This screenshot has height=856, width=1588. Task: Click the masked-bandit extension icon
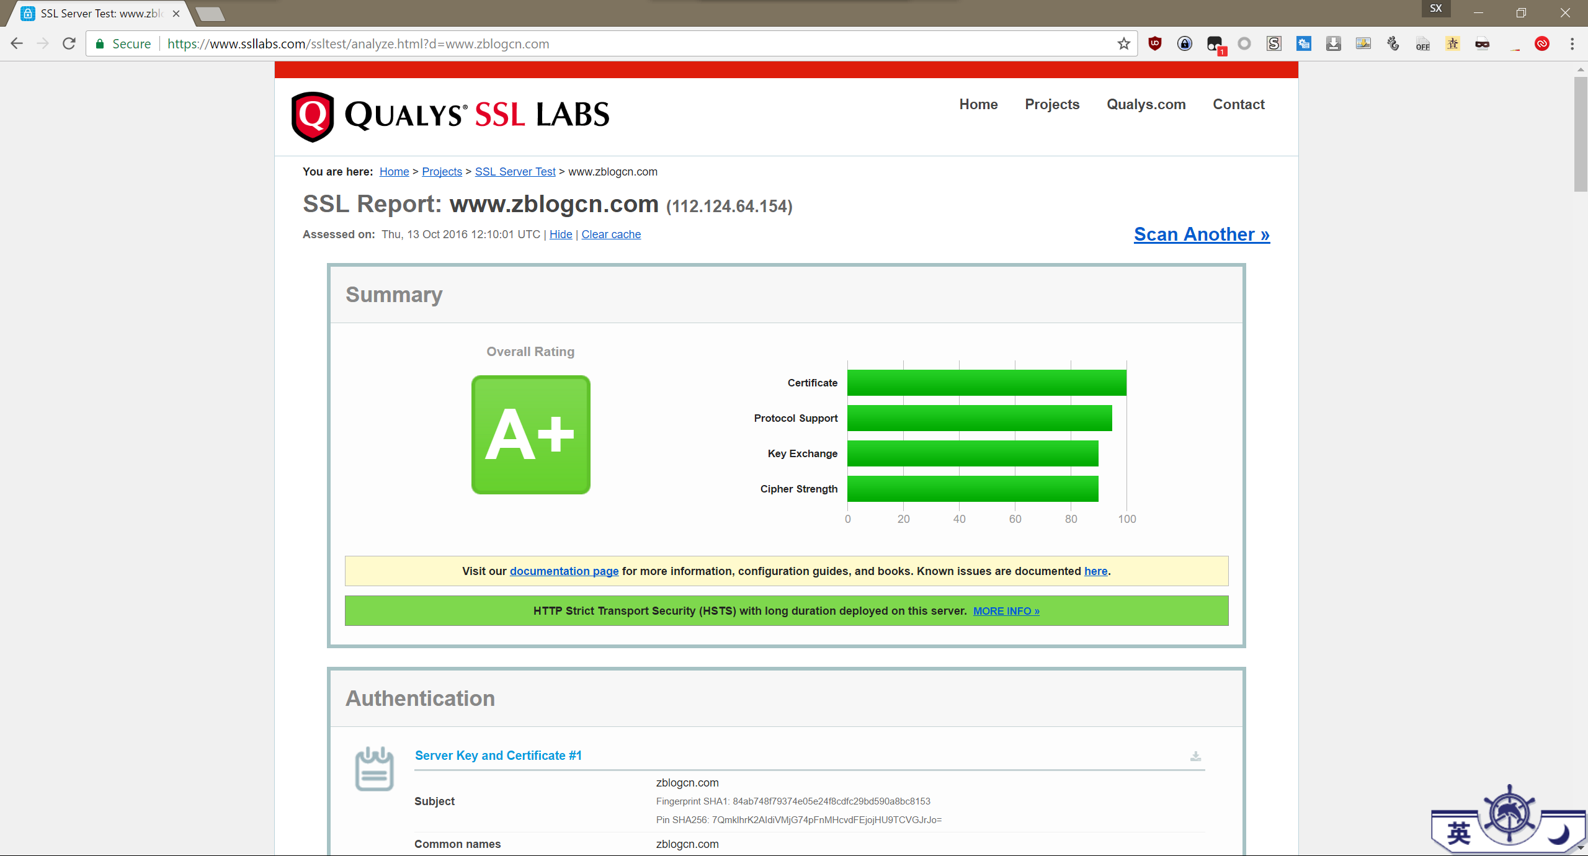[x=1482, y=43]
